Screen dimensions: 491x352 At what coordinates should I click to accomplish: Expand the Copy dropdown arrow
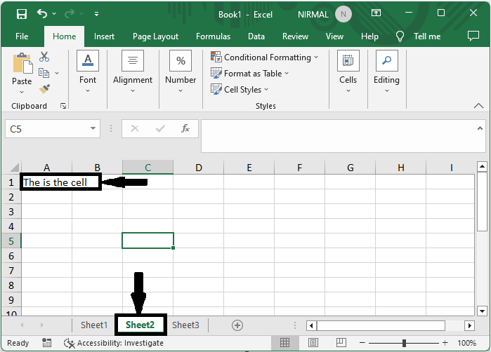[x=57, y=73]
